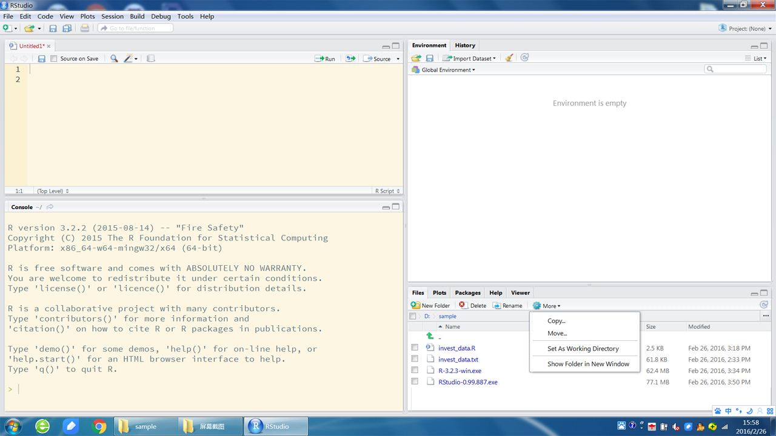776x436 pixels.
Task: Click the Save All documents icon
Action: (x=67, y=28)
